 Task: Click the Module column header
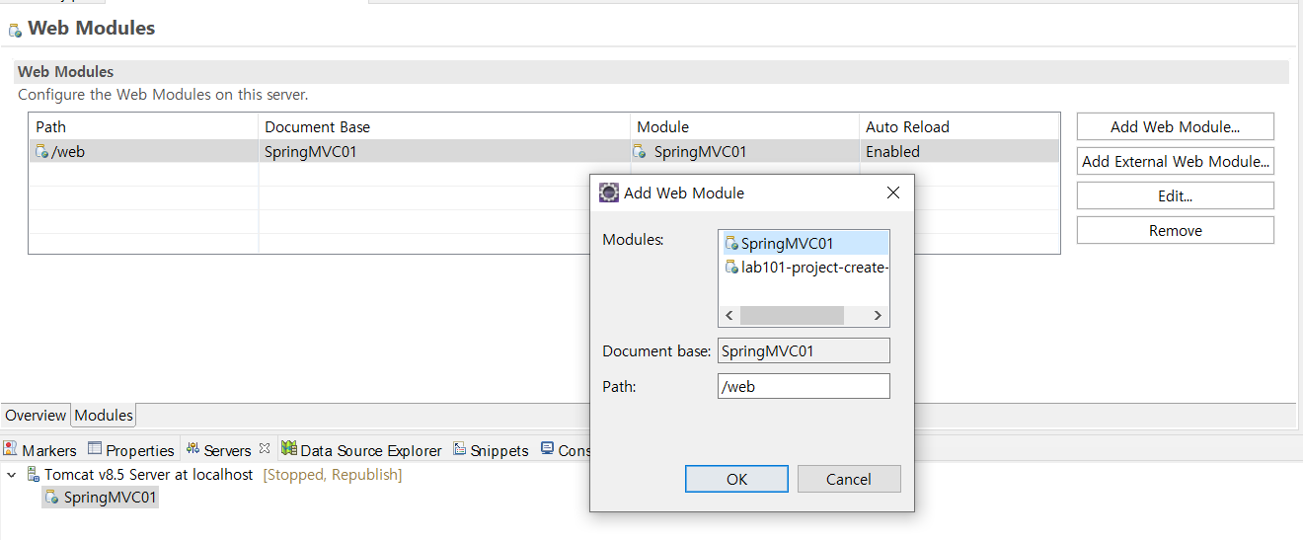pyautogui.click(x=744, y=126)
